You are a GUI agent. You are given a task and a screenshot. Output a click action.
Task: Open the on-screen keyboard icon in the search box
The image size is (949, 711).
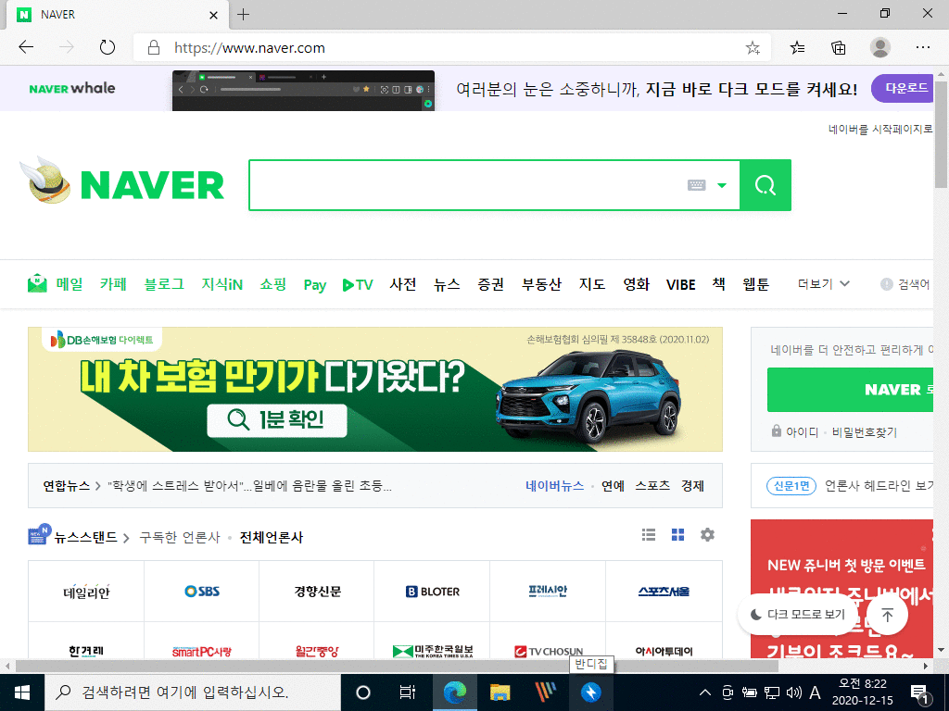click(697, 185)
